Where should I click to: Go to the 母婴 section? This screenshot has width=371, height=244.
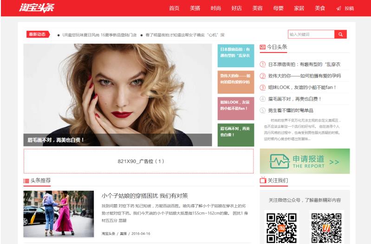[278, 8]
